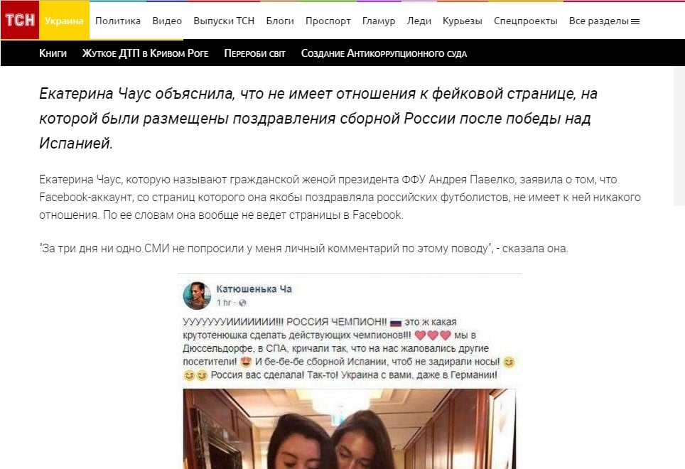This screenshot has width=685, height=469.
Task: Select the Украина section tab
Action: (64, 21)
